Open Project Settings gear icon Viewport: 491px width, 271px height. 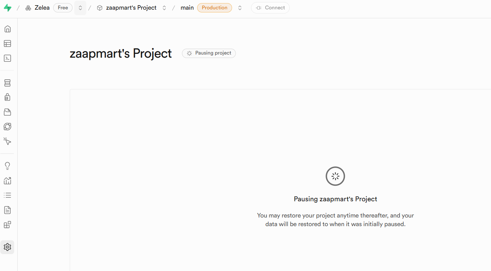pyautogui.click(x=7, y=247)
